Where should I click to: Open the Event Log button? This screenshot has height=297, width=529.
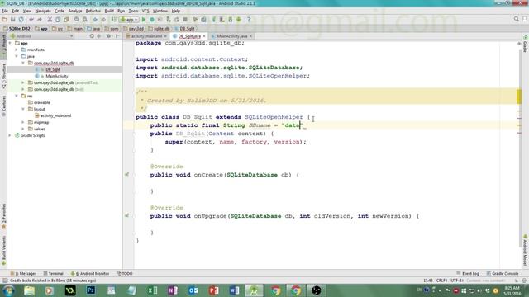(468, 273)
